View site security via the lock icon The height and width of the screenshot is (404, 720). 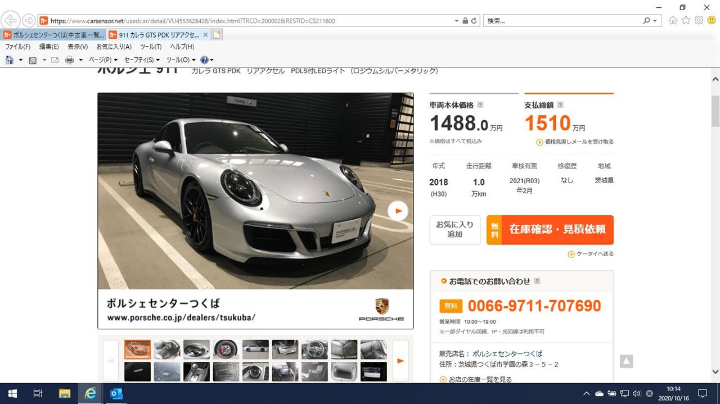point(465,21)
